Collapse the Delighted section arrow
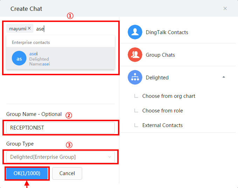238x188 pixels. (224, 77)
